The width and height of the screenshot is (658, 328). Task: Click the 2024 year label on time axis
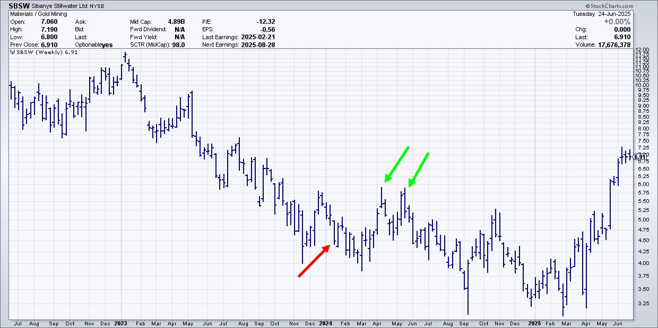(x=326, y=323)
